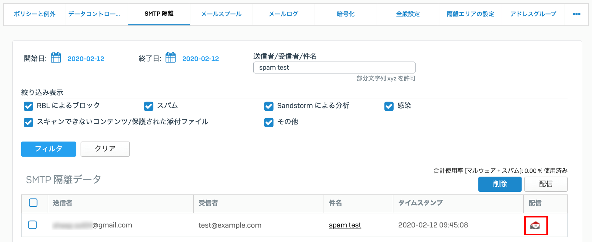Switch to the メールスプール tab
Screen dimensions: 592x242
[221, 14]
